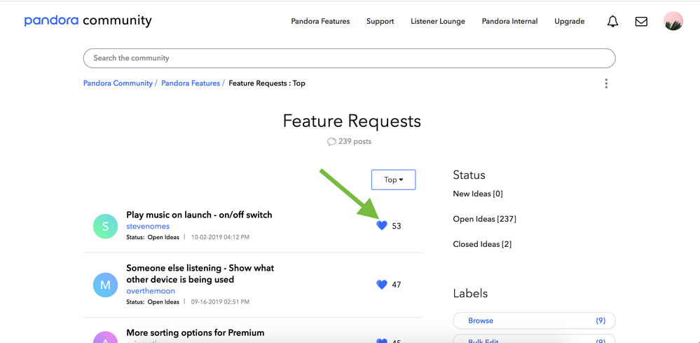Go to the Listener Lounge menu
Image resolution: width=700 pixels, height=343 pixels.
click(x=438, y=22)
